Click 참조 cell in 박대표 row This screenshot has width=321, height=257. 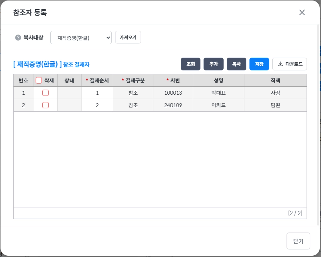click(133, 93)
